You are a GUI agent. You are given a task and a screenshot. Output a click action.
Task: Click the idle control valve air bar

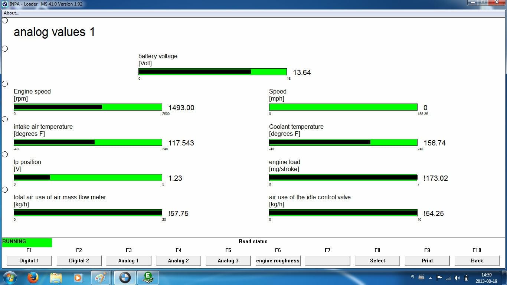click(x=343, y=213)
